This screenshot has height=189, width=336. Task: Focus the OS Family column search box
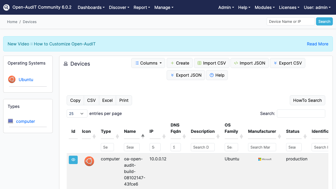231,147
